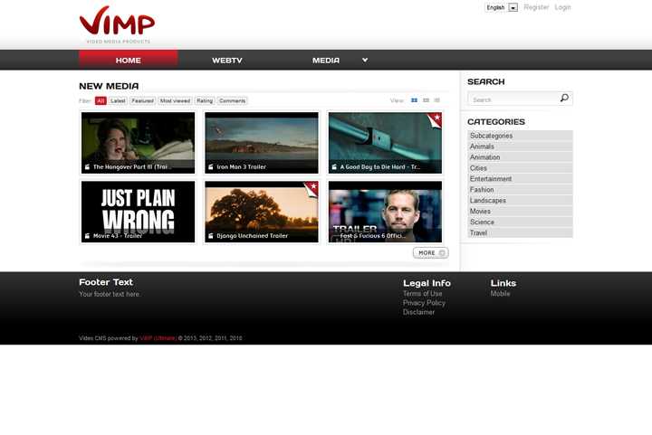Filter media by Rating

click(205, 101)
